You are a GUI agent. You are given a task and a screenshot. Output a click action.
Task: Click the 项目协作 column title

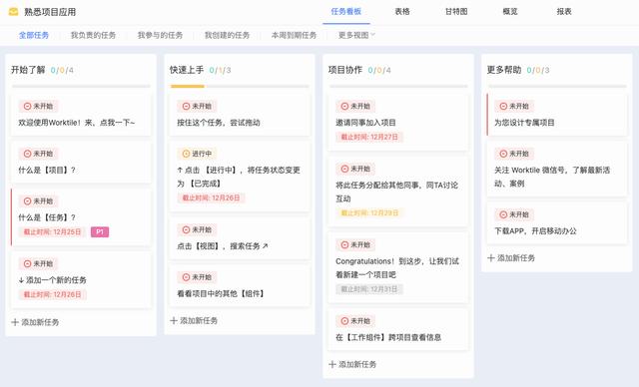[345, 70]
